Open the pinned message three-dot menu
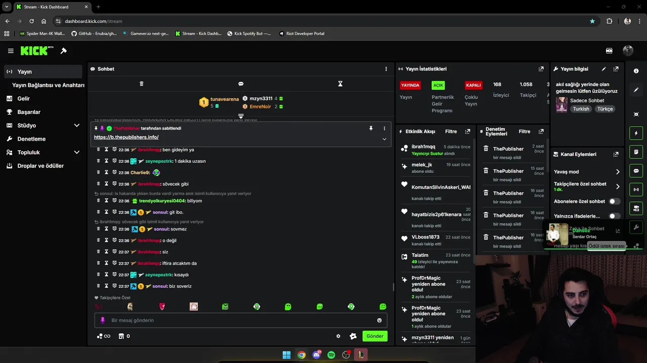This screenshot has height=363, width=647. point(384,129)
